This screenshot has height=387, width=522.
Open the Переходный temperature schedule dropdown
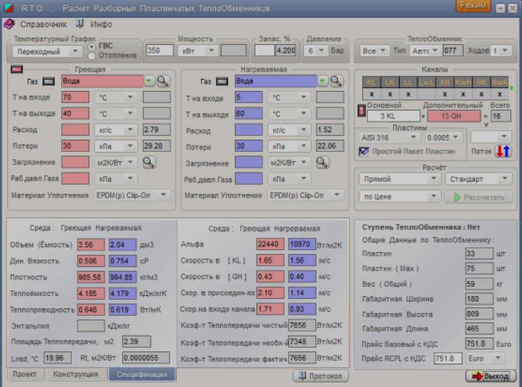(47, 52)
